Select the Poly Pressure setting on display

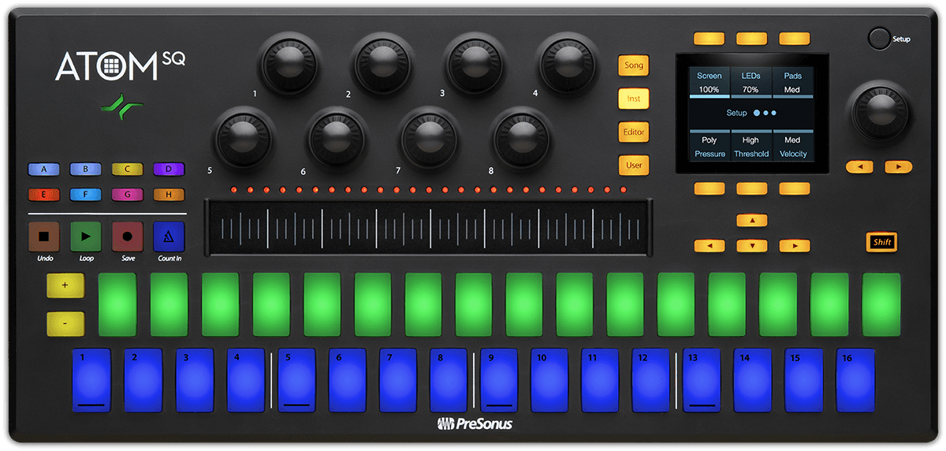[x=709, y=147]
